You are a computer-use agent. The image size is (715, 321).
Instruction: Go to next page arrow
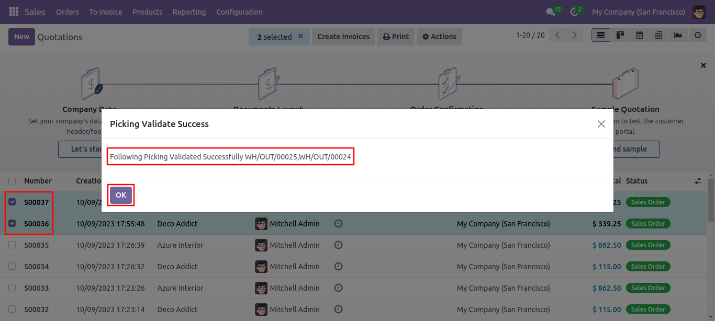pyautogui.click(x=575, y=35)
